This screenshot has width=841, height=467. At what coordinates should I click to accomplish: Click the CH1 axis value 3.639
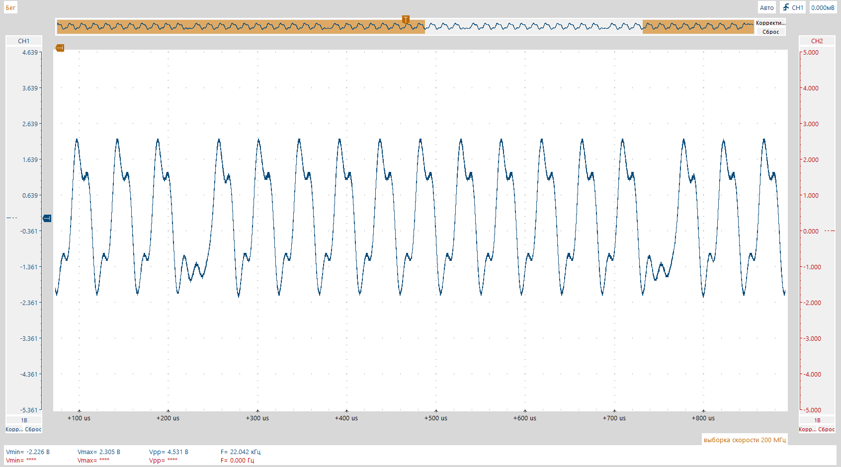pos(30,88)
